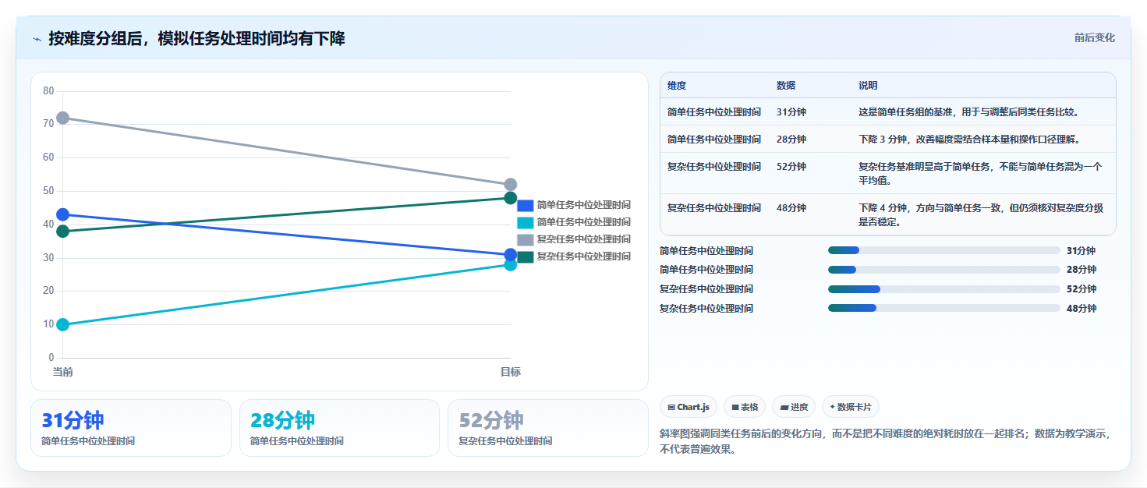Screen dimensions: 1147x488
Task: Click the 表格 chip
Action: pos(745,407)
